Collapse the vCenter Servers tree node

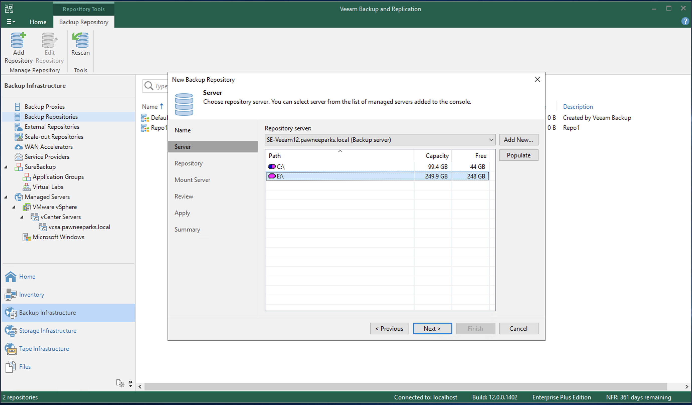(x=22, y=217)
